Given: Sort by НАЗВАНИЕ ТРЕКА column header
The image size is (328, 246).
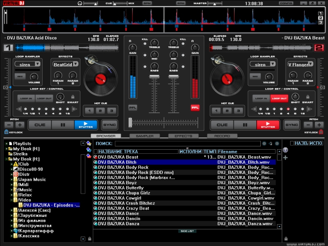Looking at the screenshot, I should click(138, 151).
